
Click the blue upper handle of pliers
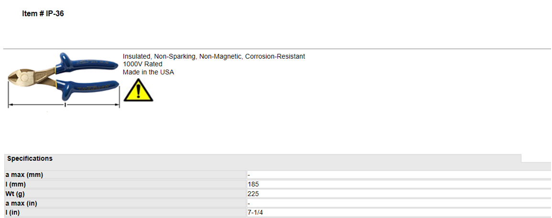click(x=90, y=63)
